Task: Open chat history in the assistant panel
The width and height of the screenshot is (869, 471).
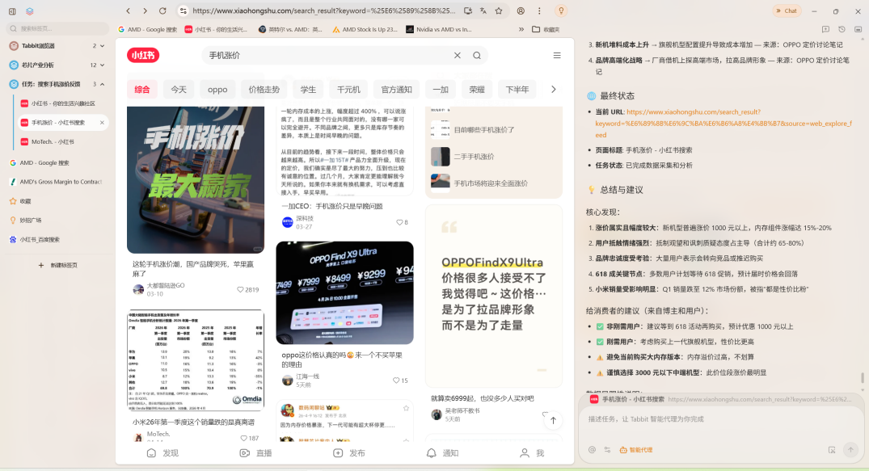Action: tap(842, 29)
